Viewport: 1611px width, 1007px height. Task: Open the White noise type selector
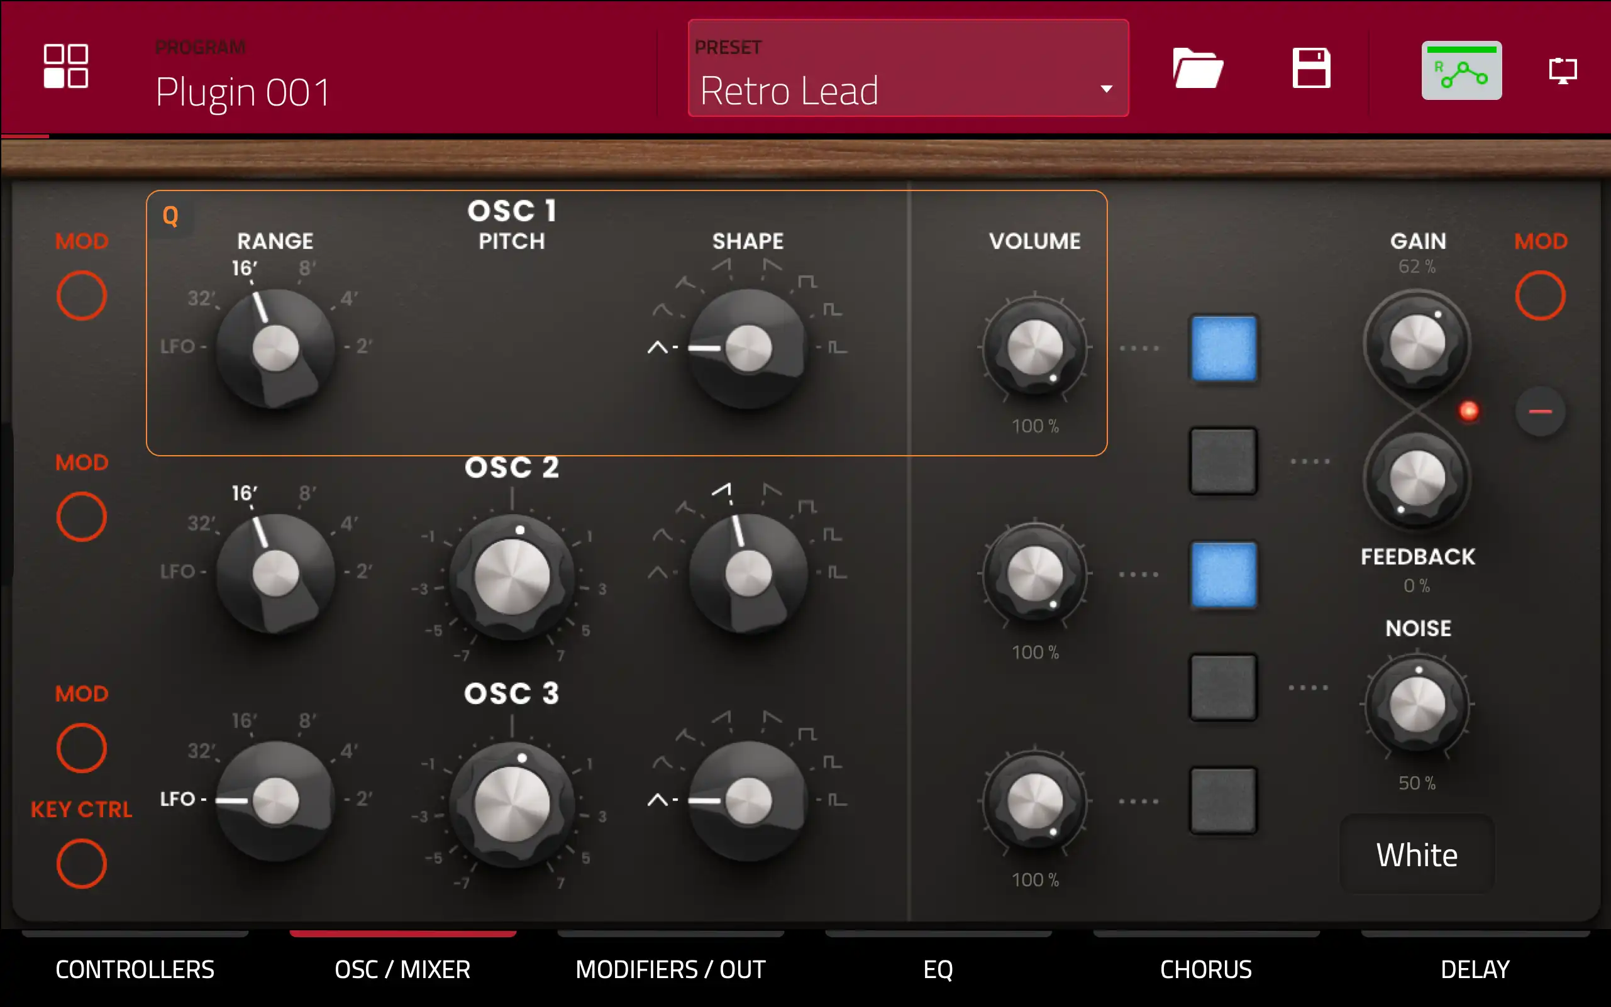click(1417, 854)
